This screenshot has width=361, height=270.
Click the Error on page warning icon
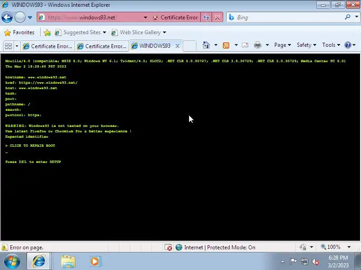click(5, 247)
